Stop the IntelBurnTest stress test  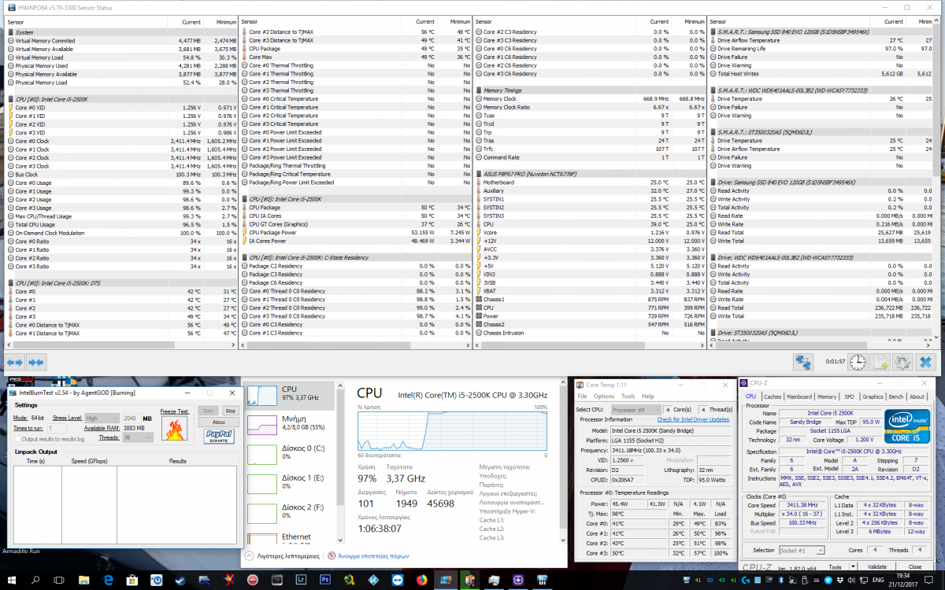pos(230,411)
